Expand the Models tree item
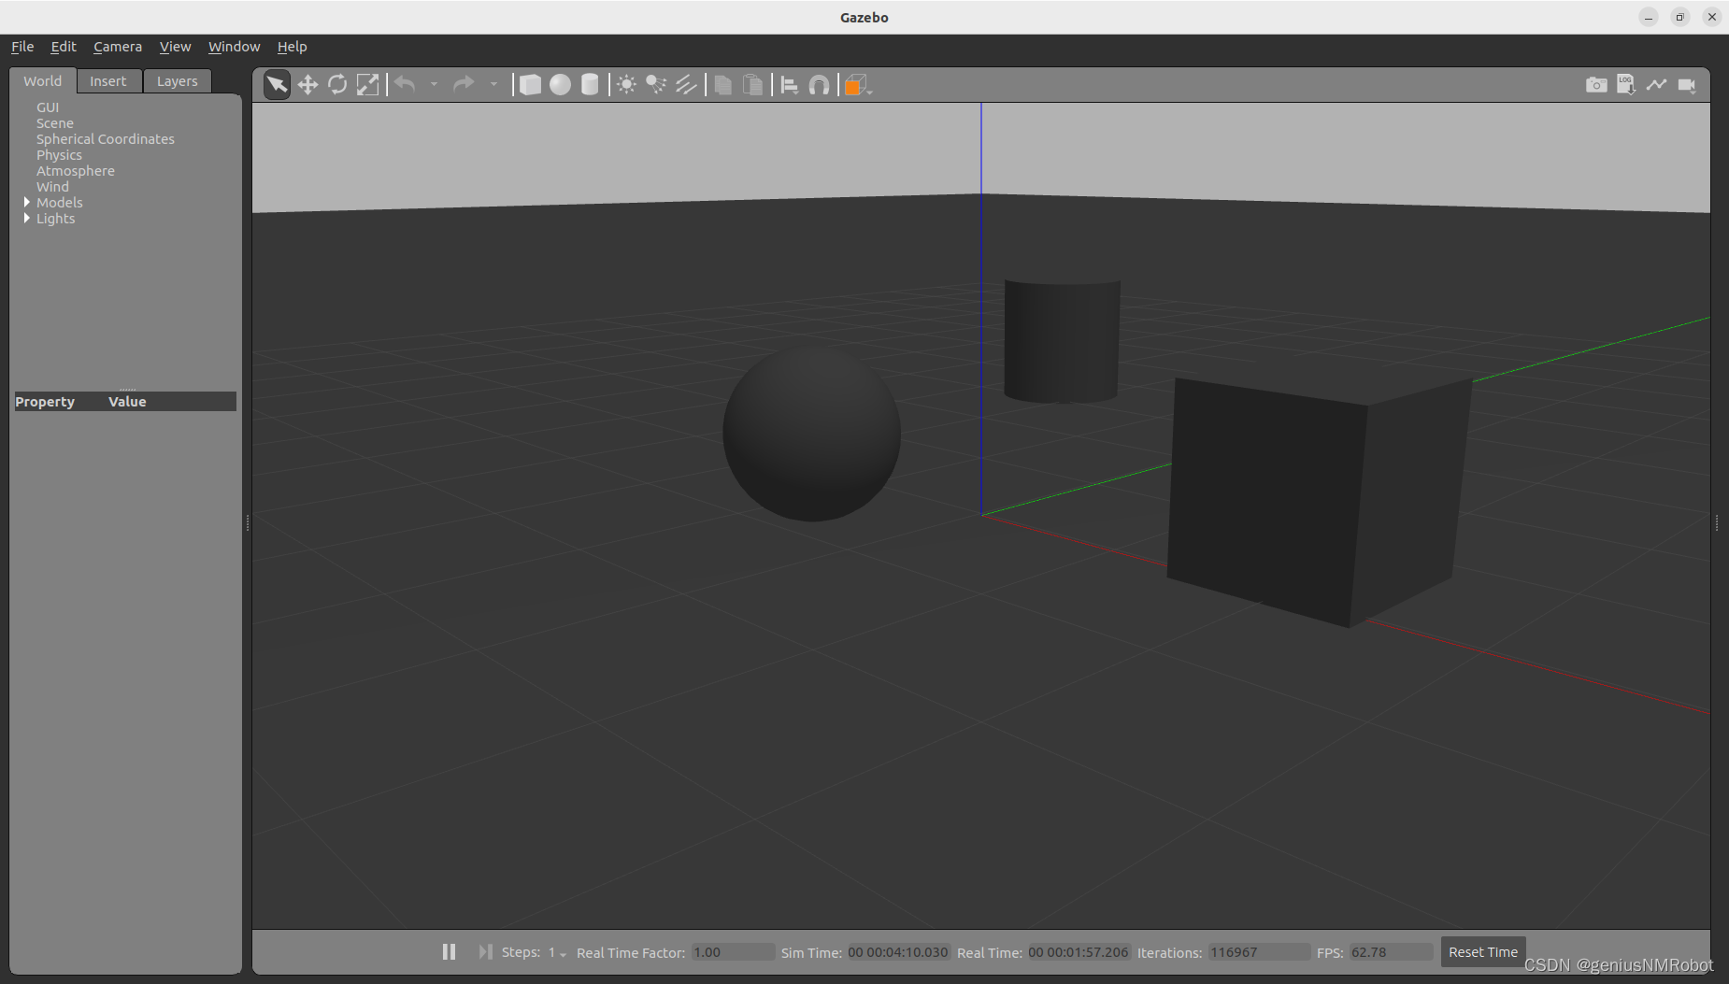This screenshot has width=1729, height=984. pyautogui.click(x=28, y=202)
